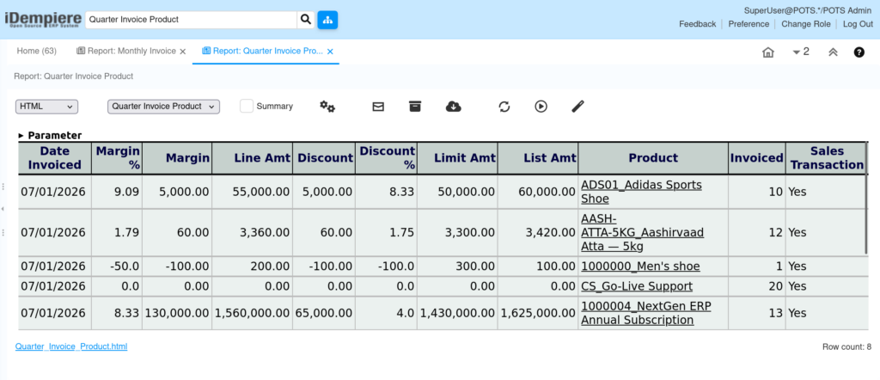The width and height of the screenshot is (880, 380).
Task: Open the 1000000_Men's shoe product link
Action: [x=640, y=266]
